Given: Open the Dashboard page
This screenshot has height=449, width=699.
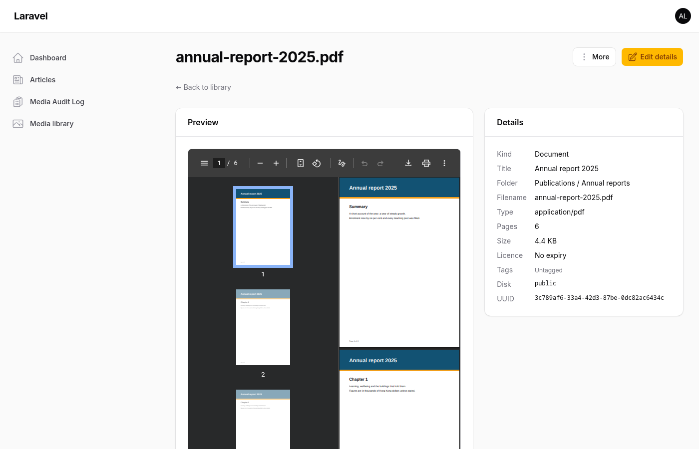Looking at the screenshot, I should pos(48,58).
